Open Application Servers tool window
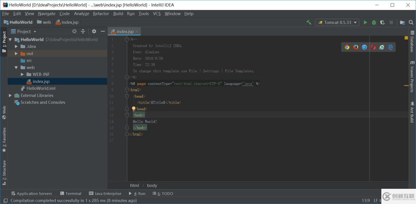 click(32, 194)
